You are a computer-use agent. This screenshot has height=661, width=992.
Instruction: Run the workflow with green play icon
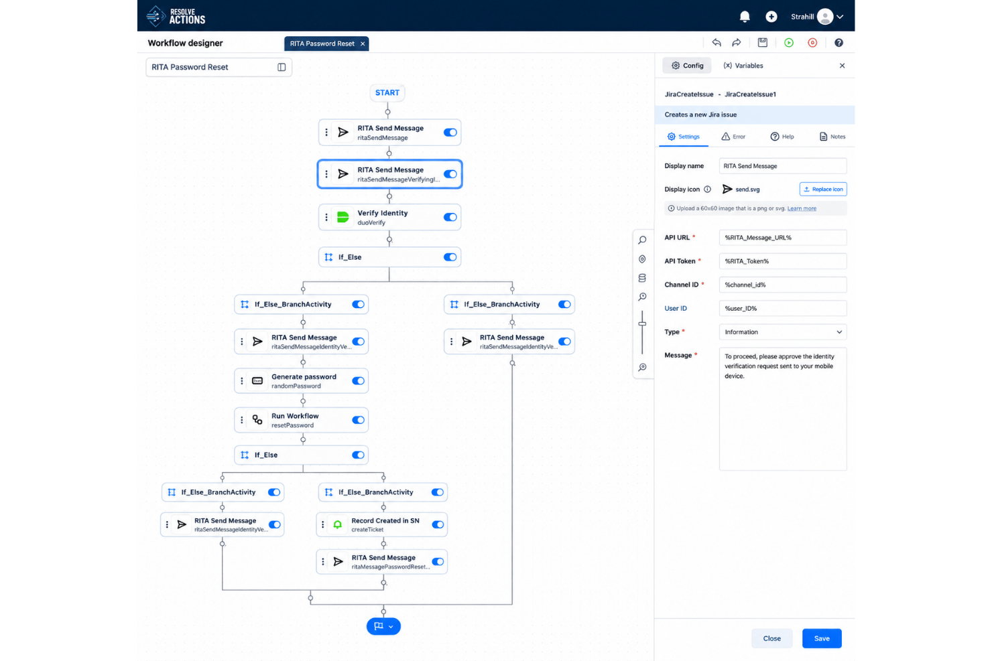point(789,43)
